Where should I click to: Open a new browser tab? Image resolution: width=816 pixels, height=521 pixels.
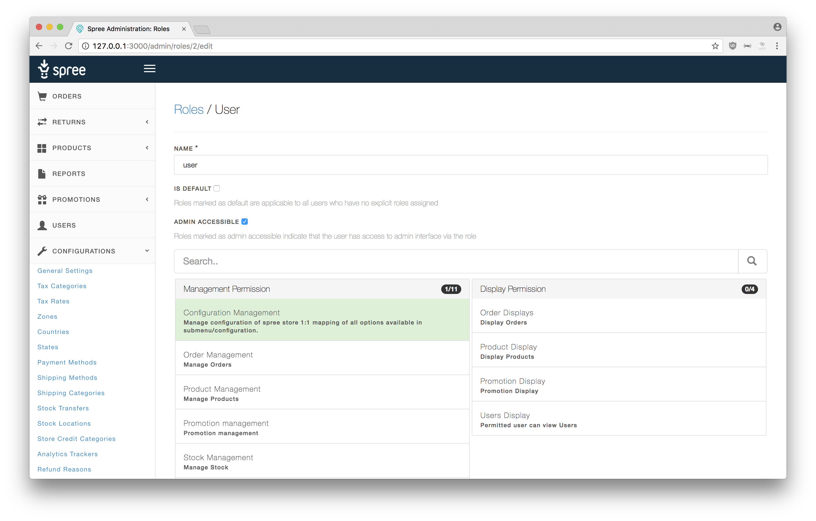click(x=202, y=30)
